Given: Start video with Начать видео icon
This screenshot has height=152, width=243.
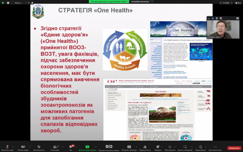Looking at the screenshot, I should [x=23, y=147].
